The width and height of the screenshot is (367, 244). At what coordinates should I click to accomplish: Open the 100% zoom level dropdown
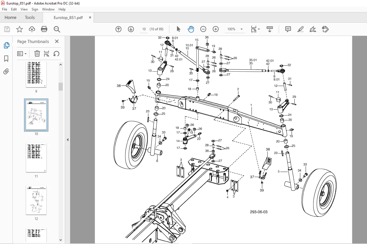pos(235,29)
